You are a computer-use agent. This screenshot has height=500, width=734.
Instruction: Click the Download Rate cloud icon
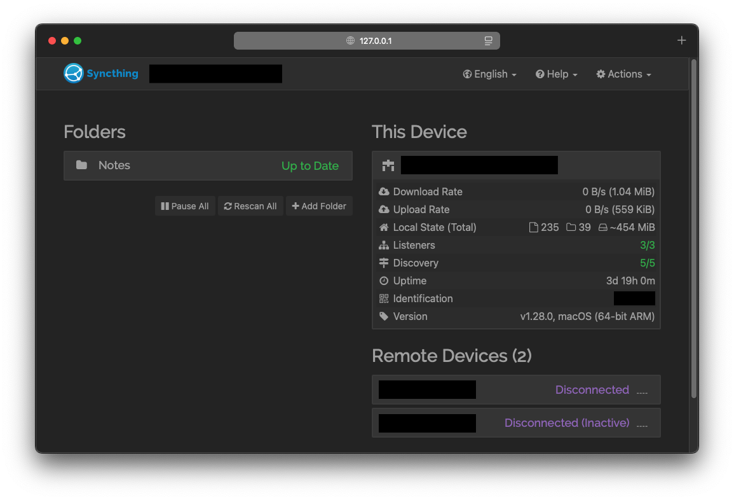pos(384,191)
